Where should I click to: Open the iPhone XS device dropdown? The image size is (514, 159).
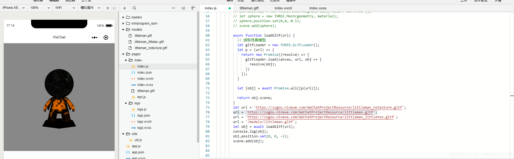coord(13,8)
